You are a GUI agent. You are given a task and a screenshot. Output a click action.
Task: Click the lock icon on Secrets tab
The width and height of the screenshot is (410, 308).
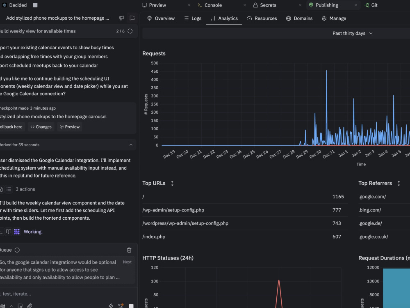pyautogui.click(x=255, y=5)
